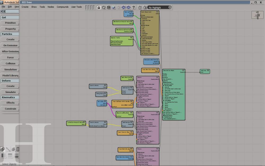This screenshot has width=265, height=166.
Task: Open the No Highlight dropdown
Action: point(160,7)
